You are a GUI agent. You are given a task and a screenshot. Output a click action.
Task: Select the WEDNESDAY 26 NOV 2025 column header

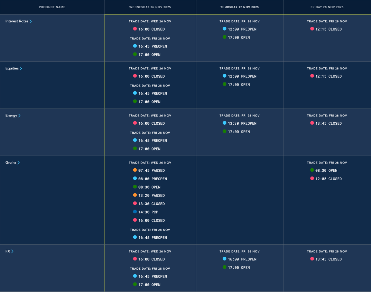coord(150,7)
